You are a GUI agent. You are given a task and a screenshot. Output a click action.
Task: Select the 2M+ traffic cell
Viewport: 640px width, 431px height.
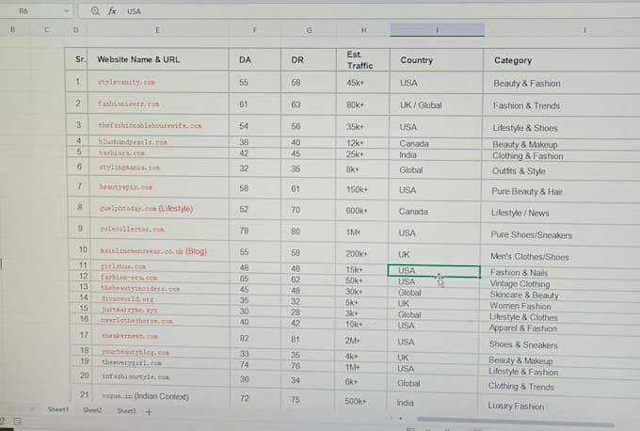pos(360,341)
